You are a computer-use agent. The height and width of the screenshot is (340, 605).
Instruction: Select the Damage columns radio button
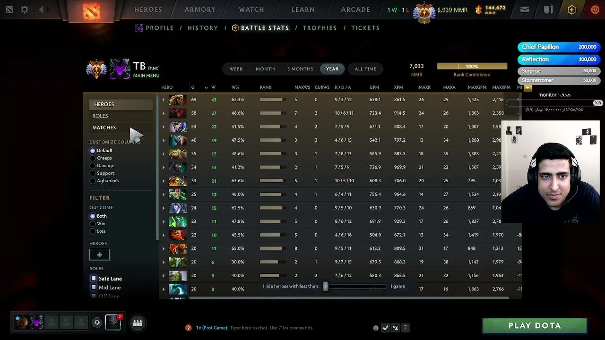(x=93, y=166)
